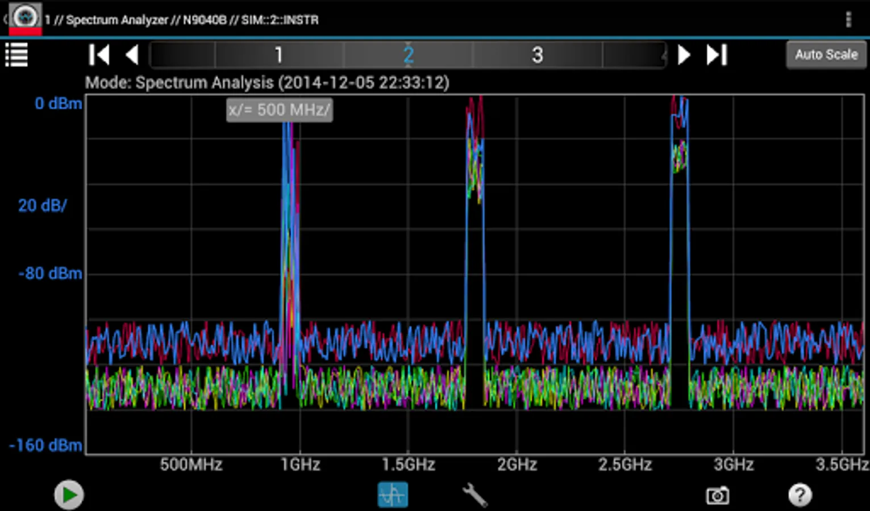Viewport: 870px width, 511px height.
Task: Click the 2GHz frequency axis label
Action: [517, 464]
